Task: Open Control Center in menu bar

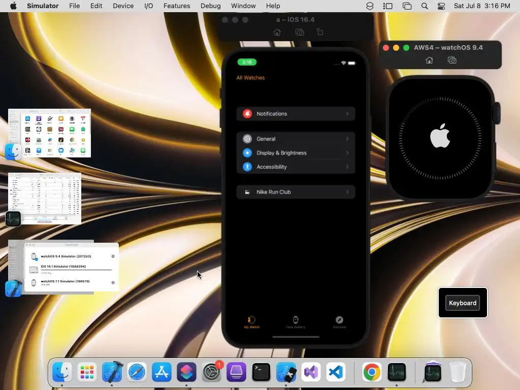Action: 441,6
